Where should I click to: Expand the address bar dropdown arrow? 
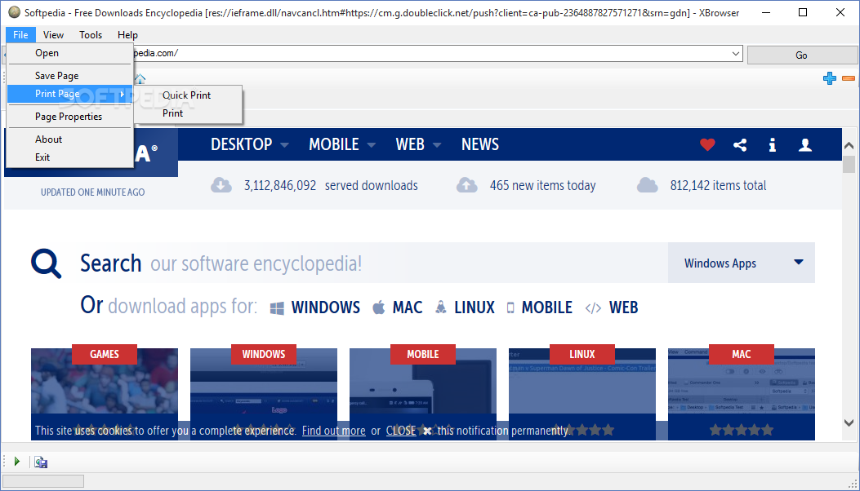736,54
